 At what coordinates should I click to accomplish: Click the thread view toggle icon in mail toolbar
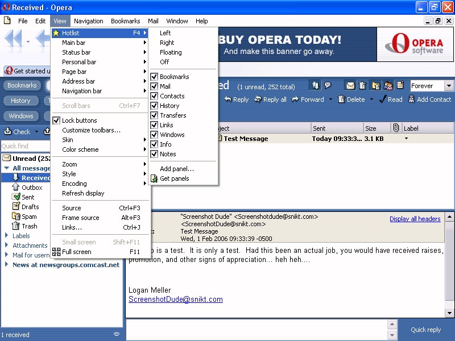coord(316,86)
